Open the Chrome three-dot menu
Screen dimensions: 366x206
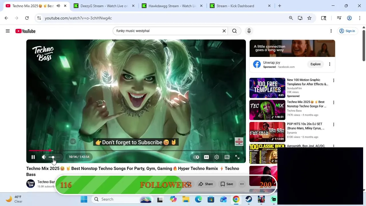click(360, 18)
